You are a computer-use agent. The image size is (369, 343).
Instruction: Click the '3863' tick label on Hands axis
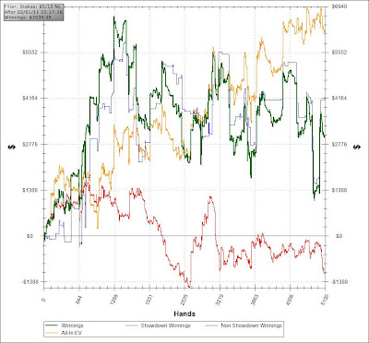tap(255, 299)
